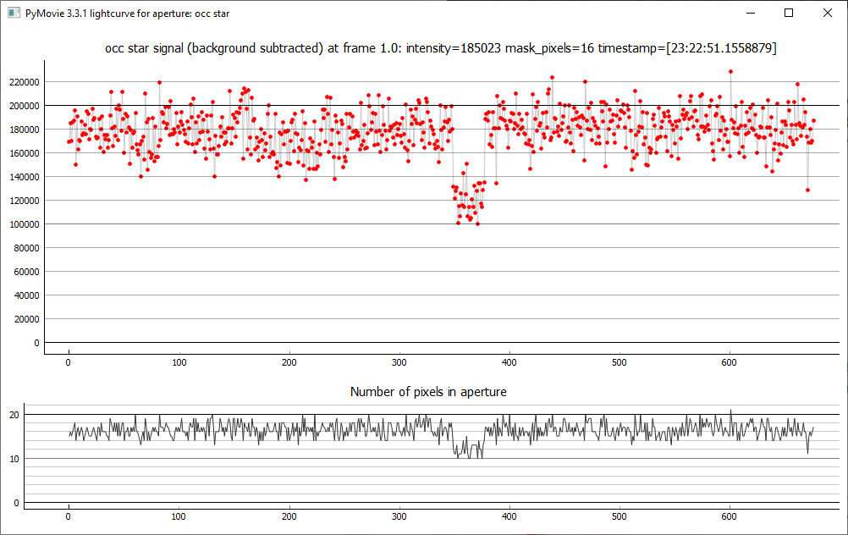Image resolution: width=848 pixels, height=535 pixels.
Task: Click the 0 label on signal plot y-axis
Action: point(36,343)
